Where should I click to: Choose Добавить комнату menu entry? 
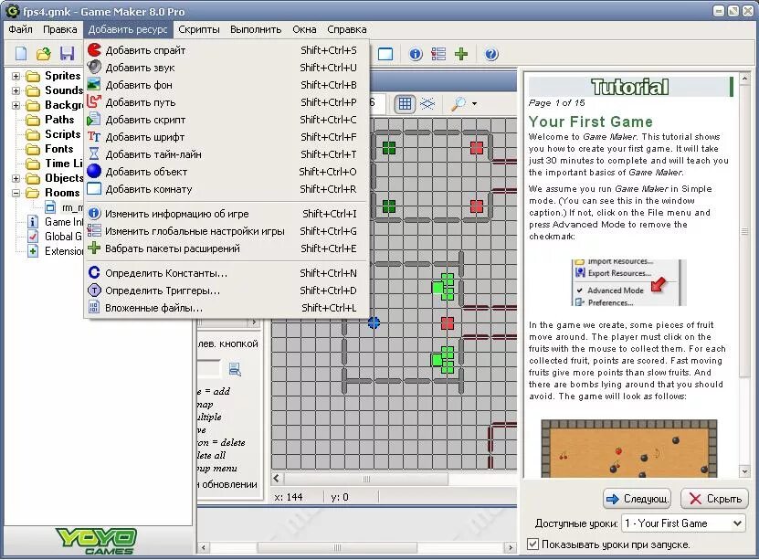coord(227,189)
